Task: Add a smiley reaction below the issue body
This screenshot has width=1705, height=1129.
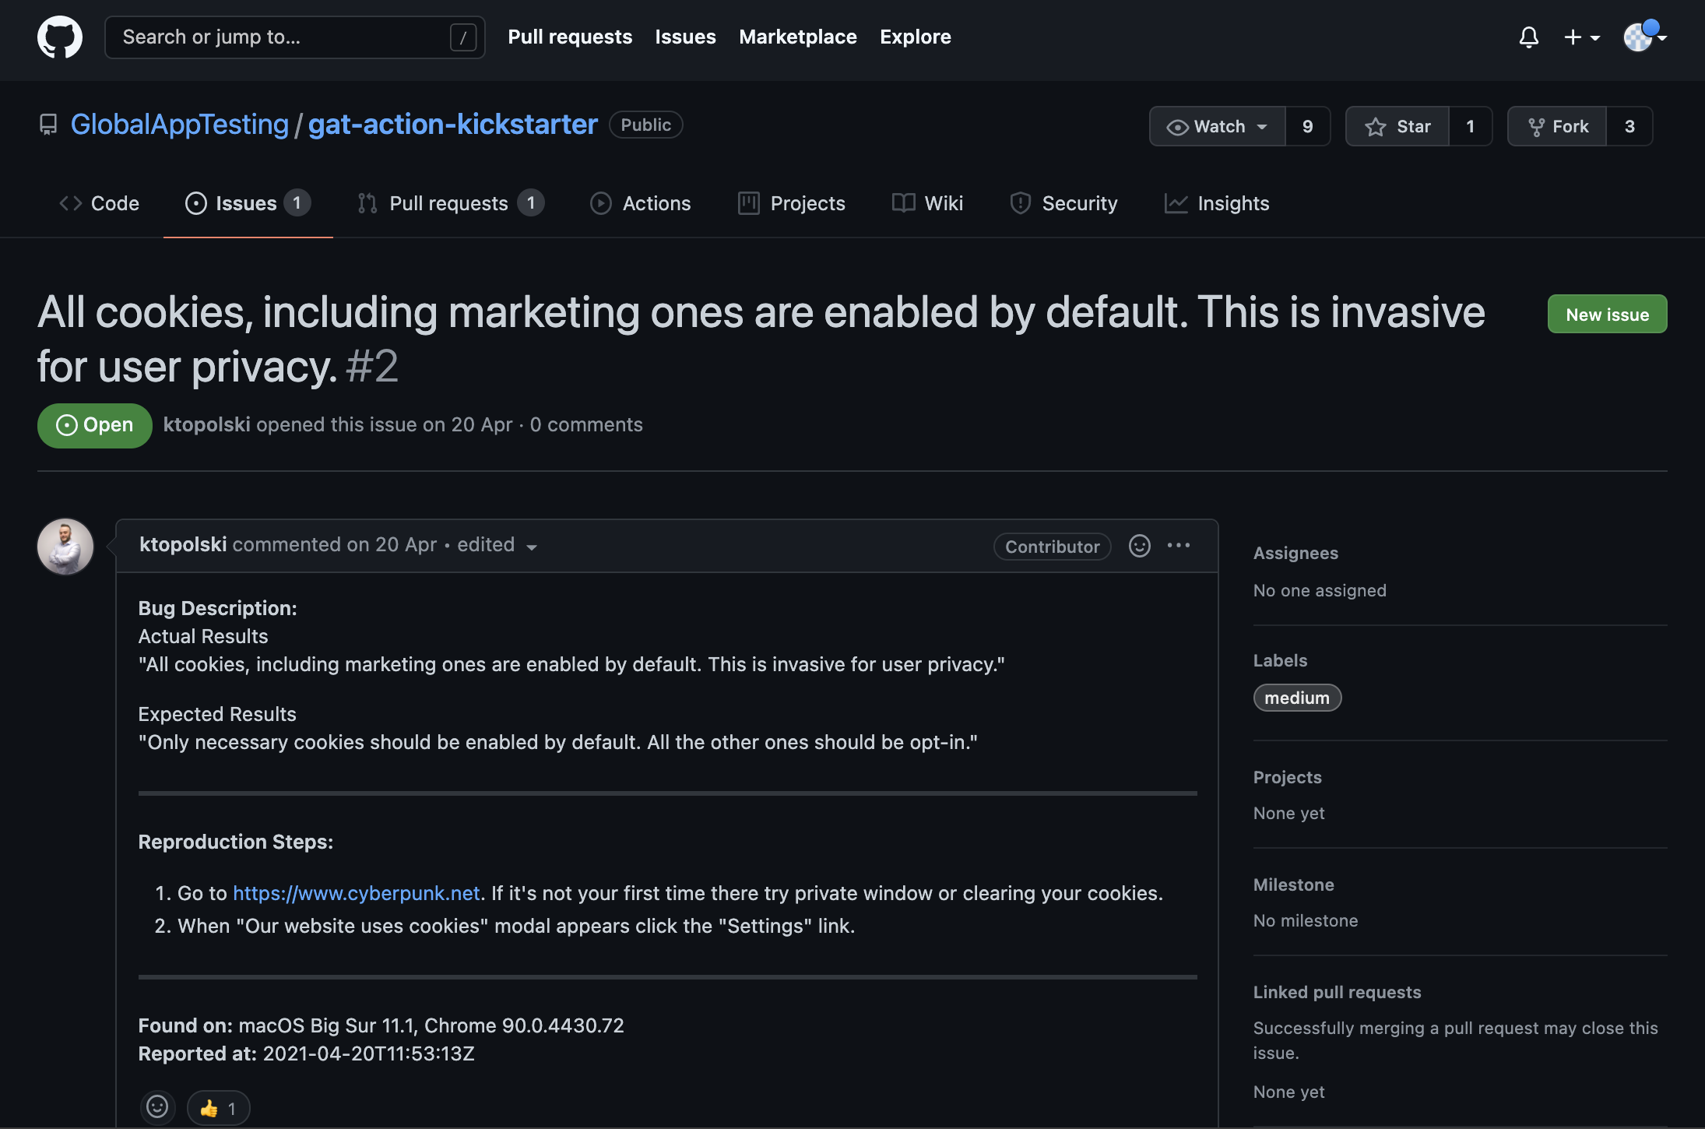Action: (x=158, y=1107)
